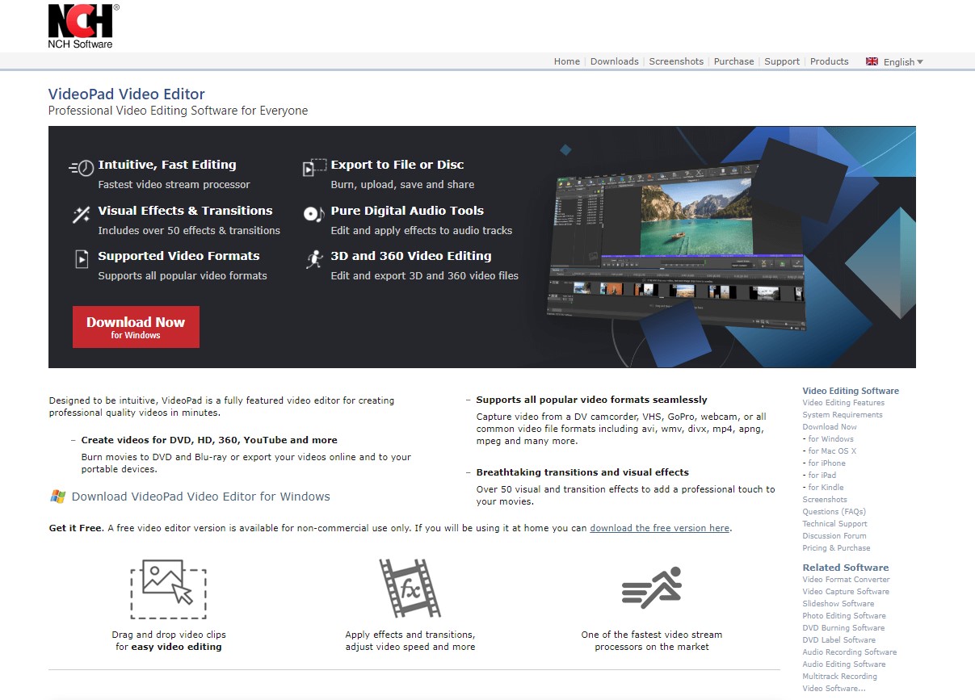Click the running figure speed icon
Viewport: 975px width, 700px height.
coord(652,588)
